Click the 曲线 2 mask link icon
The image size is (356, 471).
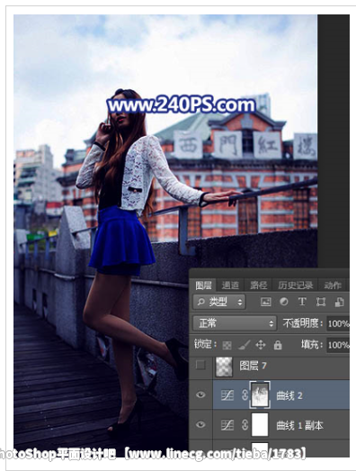245,395
